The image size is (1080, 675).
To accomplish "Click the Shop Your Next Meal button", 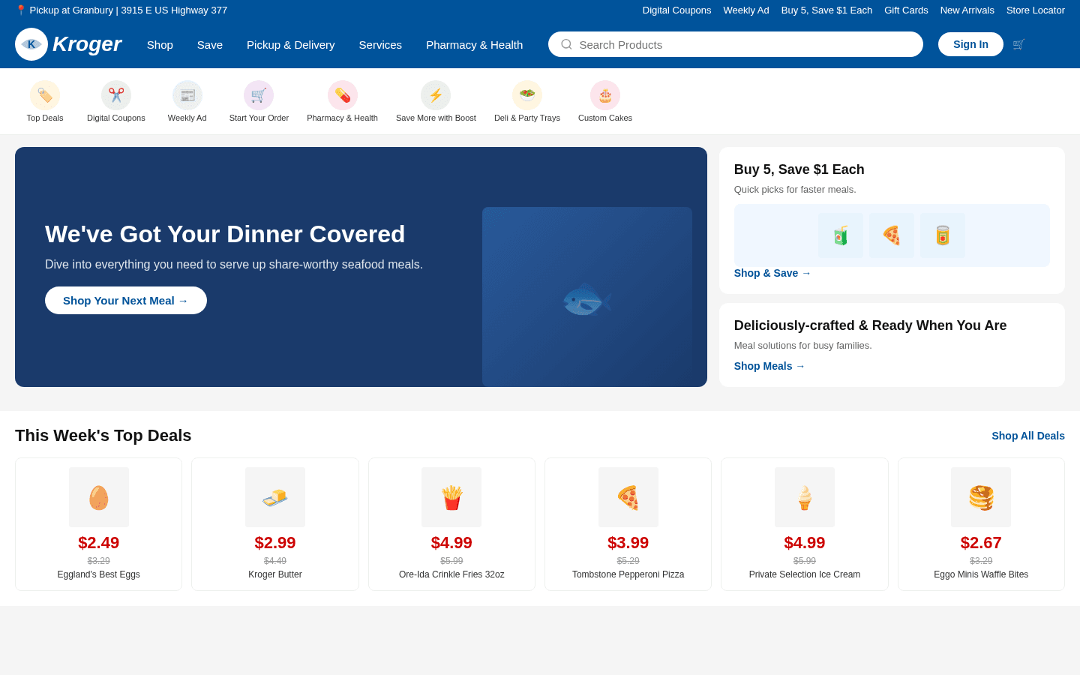I will tap(125, 300).
